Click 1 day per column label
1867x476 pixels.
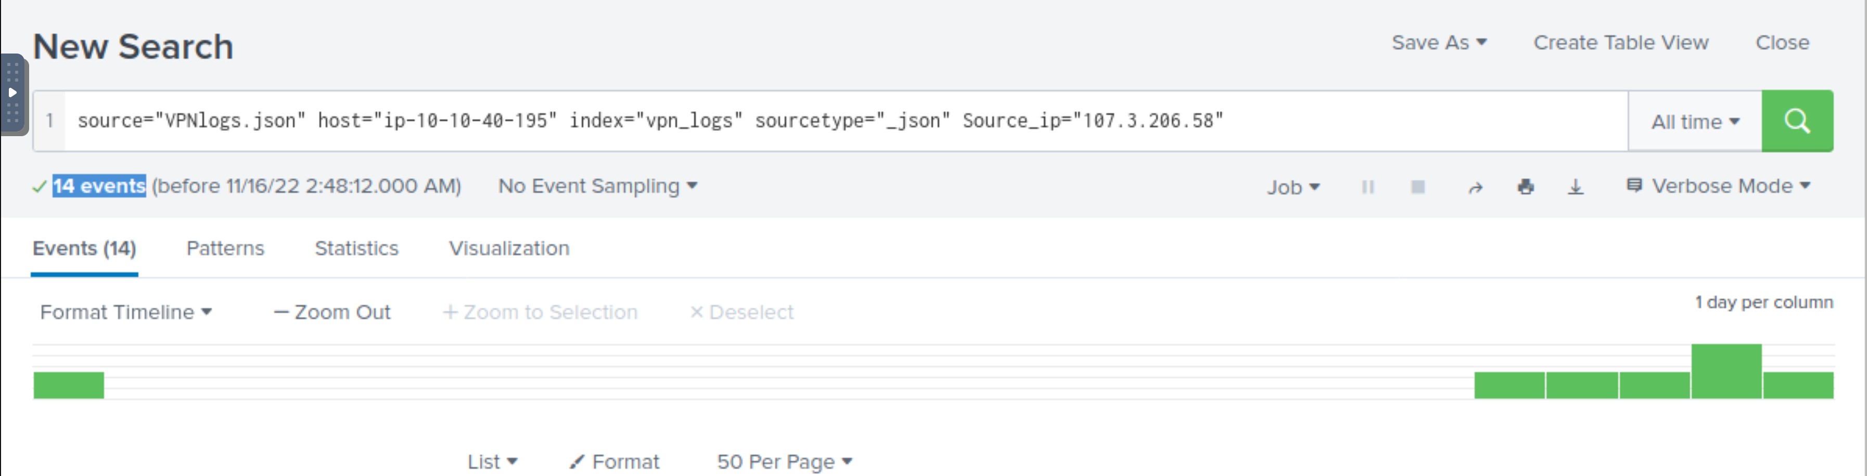pyautogui.click(x=1763, y=302)
